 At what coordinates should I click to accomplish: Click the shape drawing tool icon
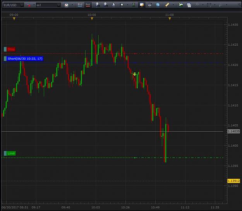pos(122,5)
